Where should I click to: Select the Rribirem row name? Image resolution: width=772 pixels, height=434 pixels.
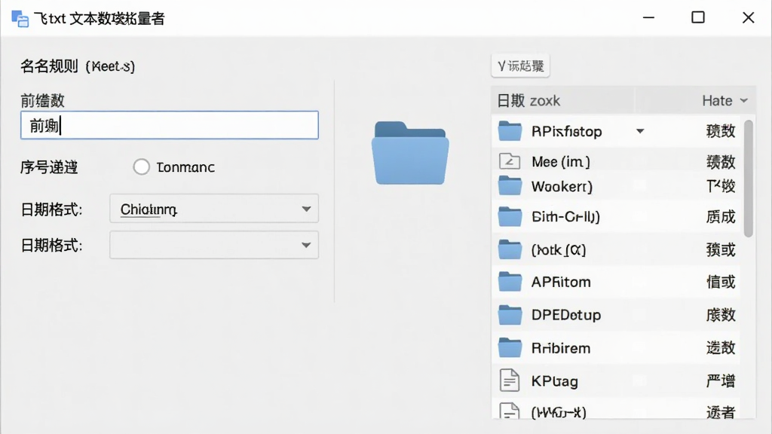pyautogui.click(x=561, y=348)
